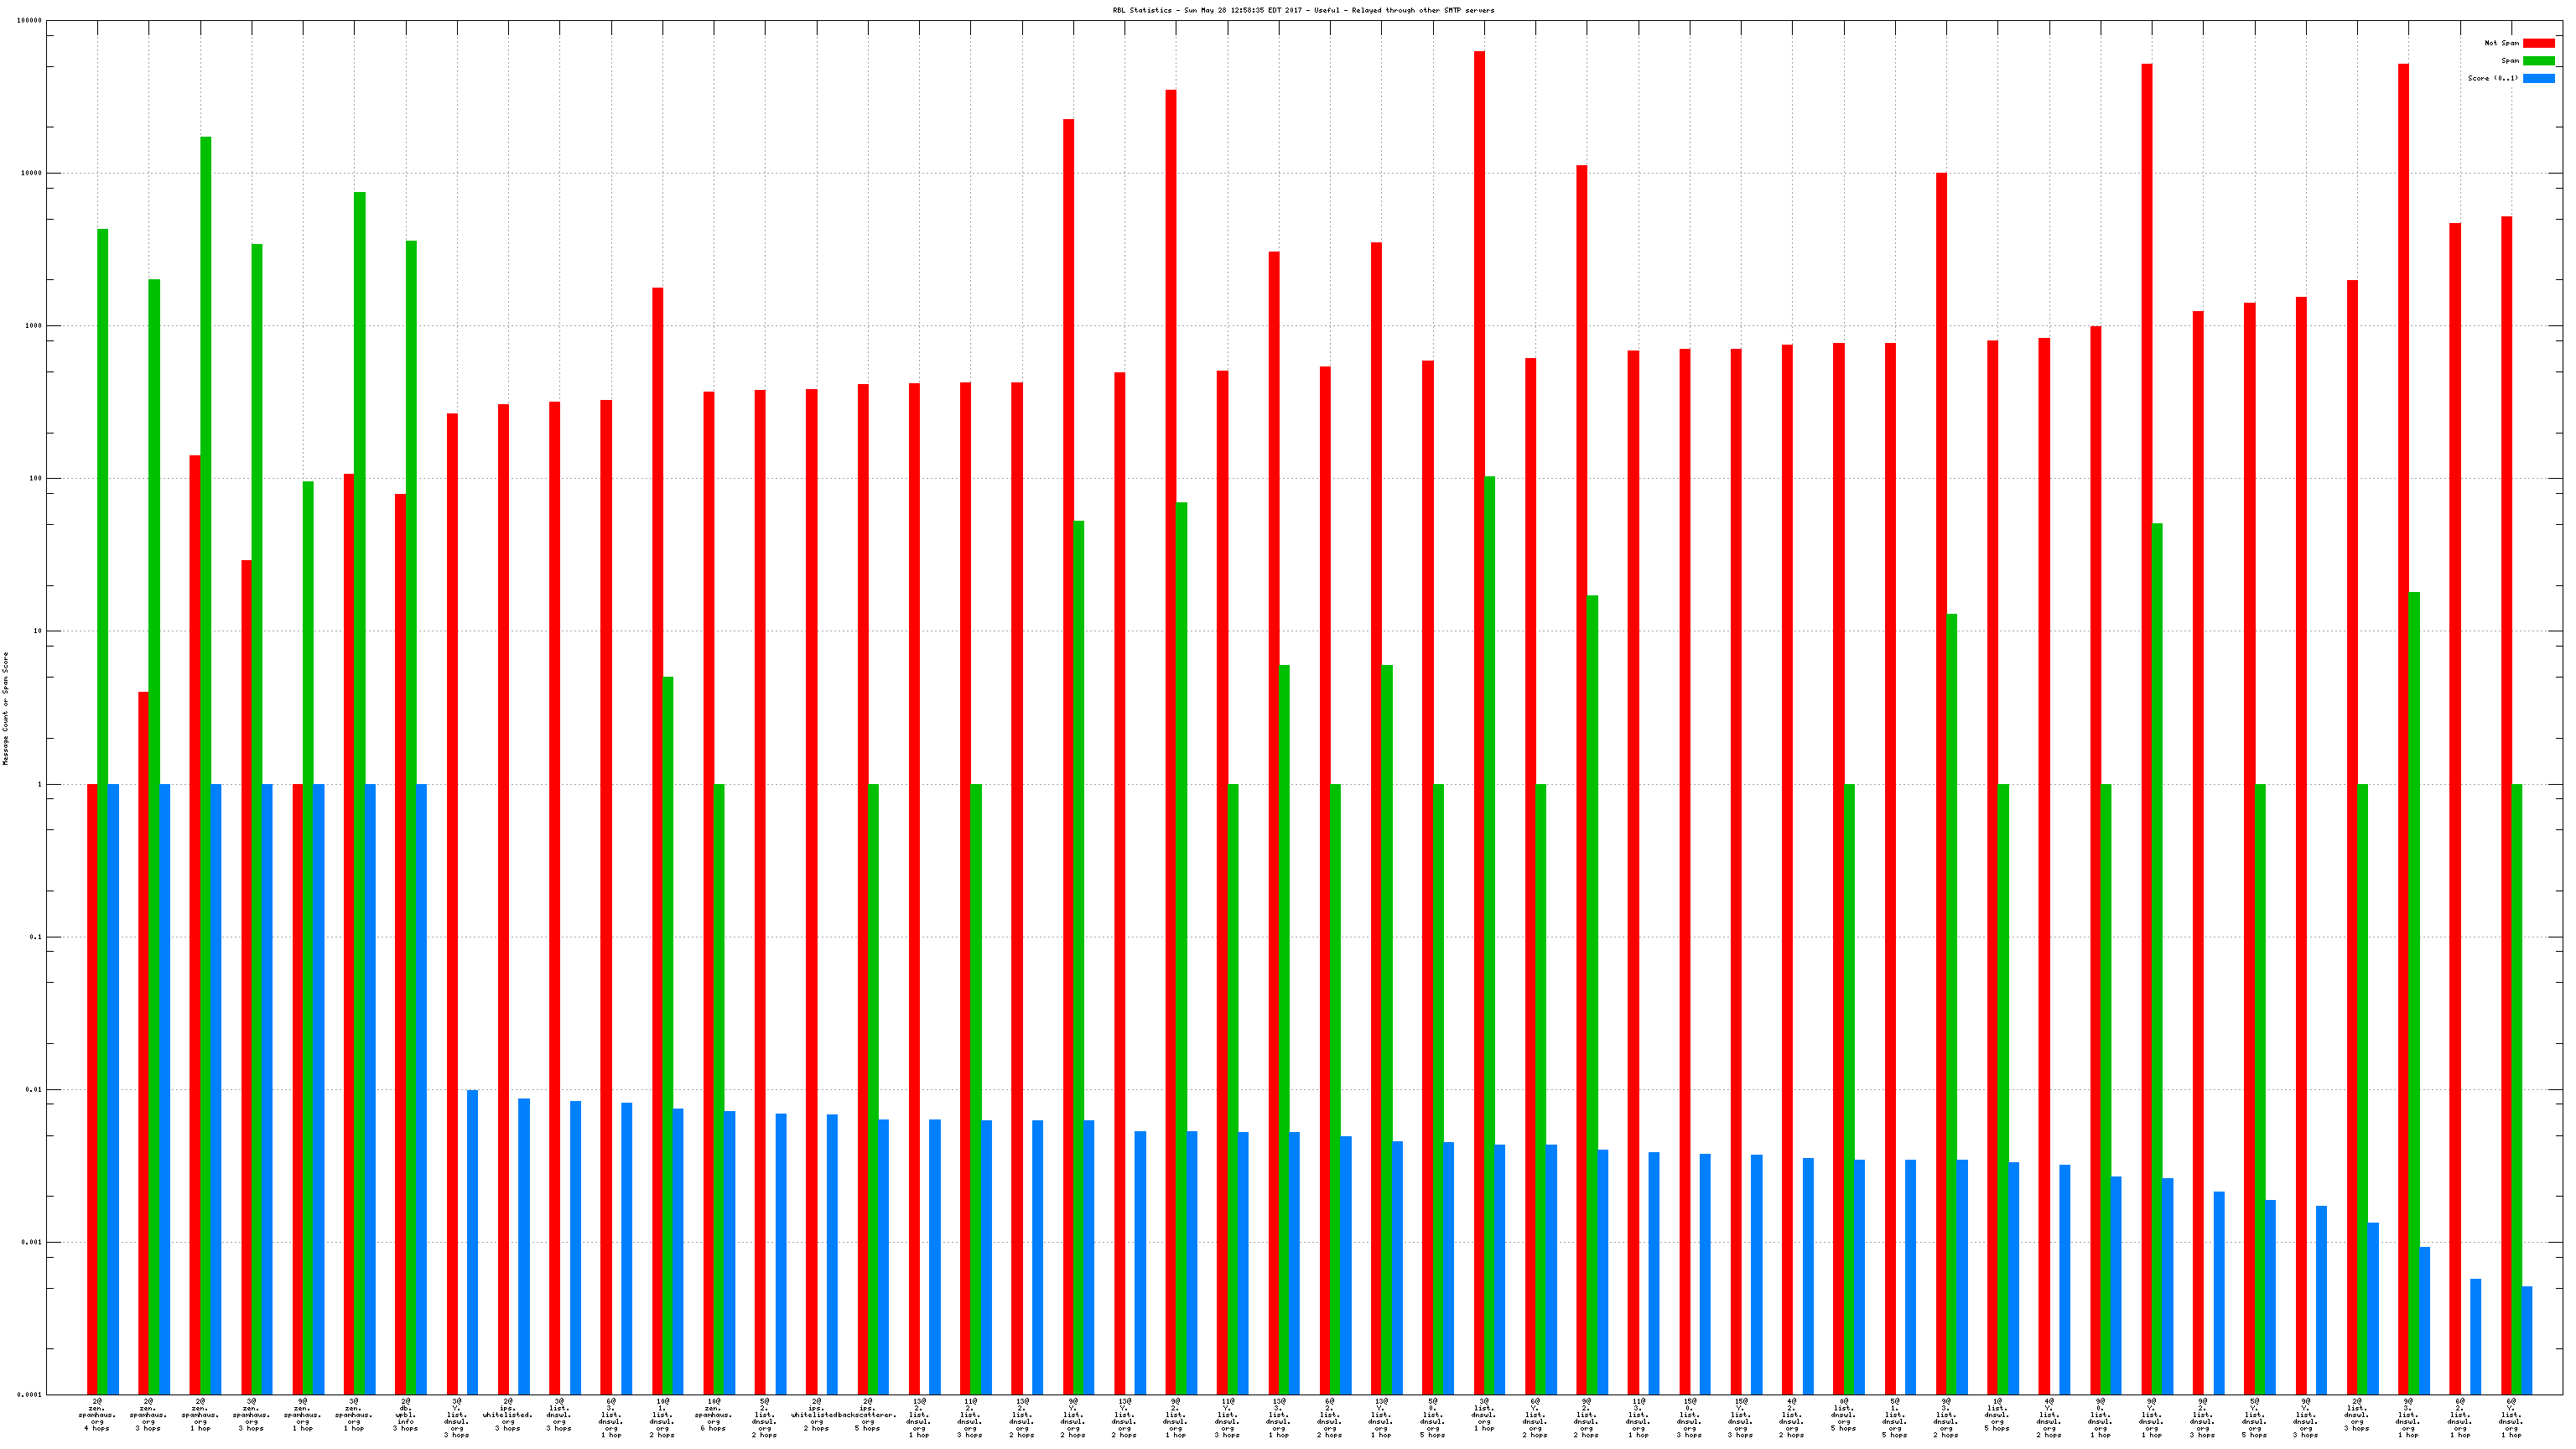The width and height of the screenshot is (2576, 1449).
Task: Click the 0.1 y-axis tick label
Action: click(35, 937)
